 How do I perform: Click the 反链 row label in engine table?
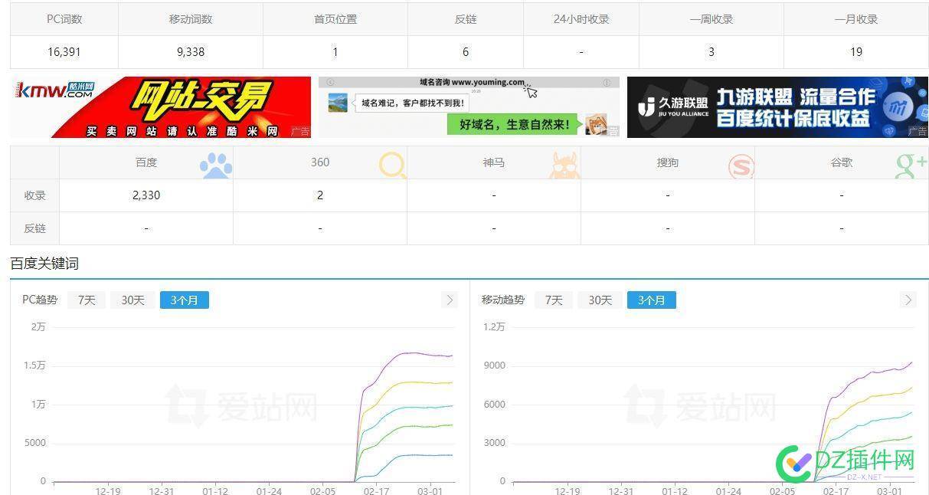34,228
